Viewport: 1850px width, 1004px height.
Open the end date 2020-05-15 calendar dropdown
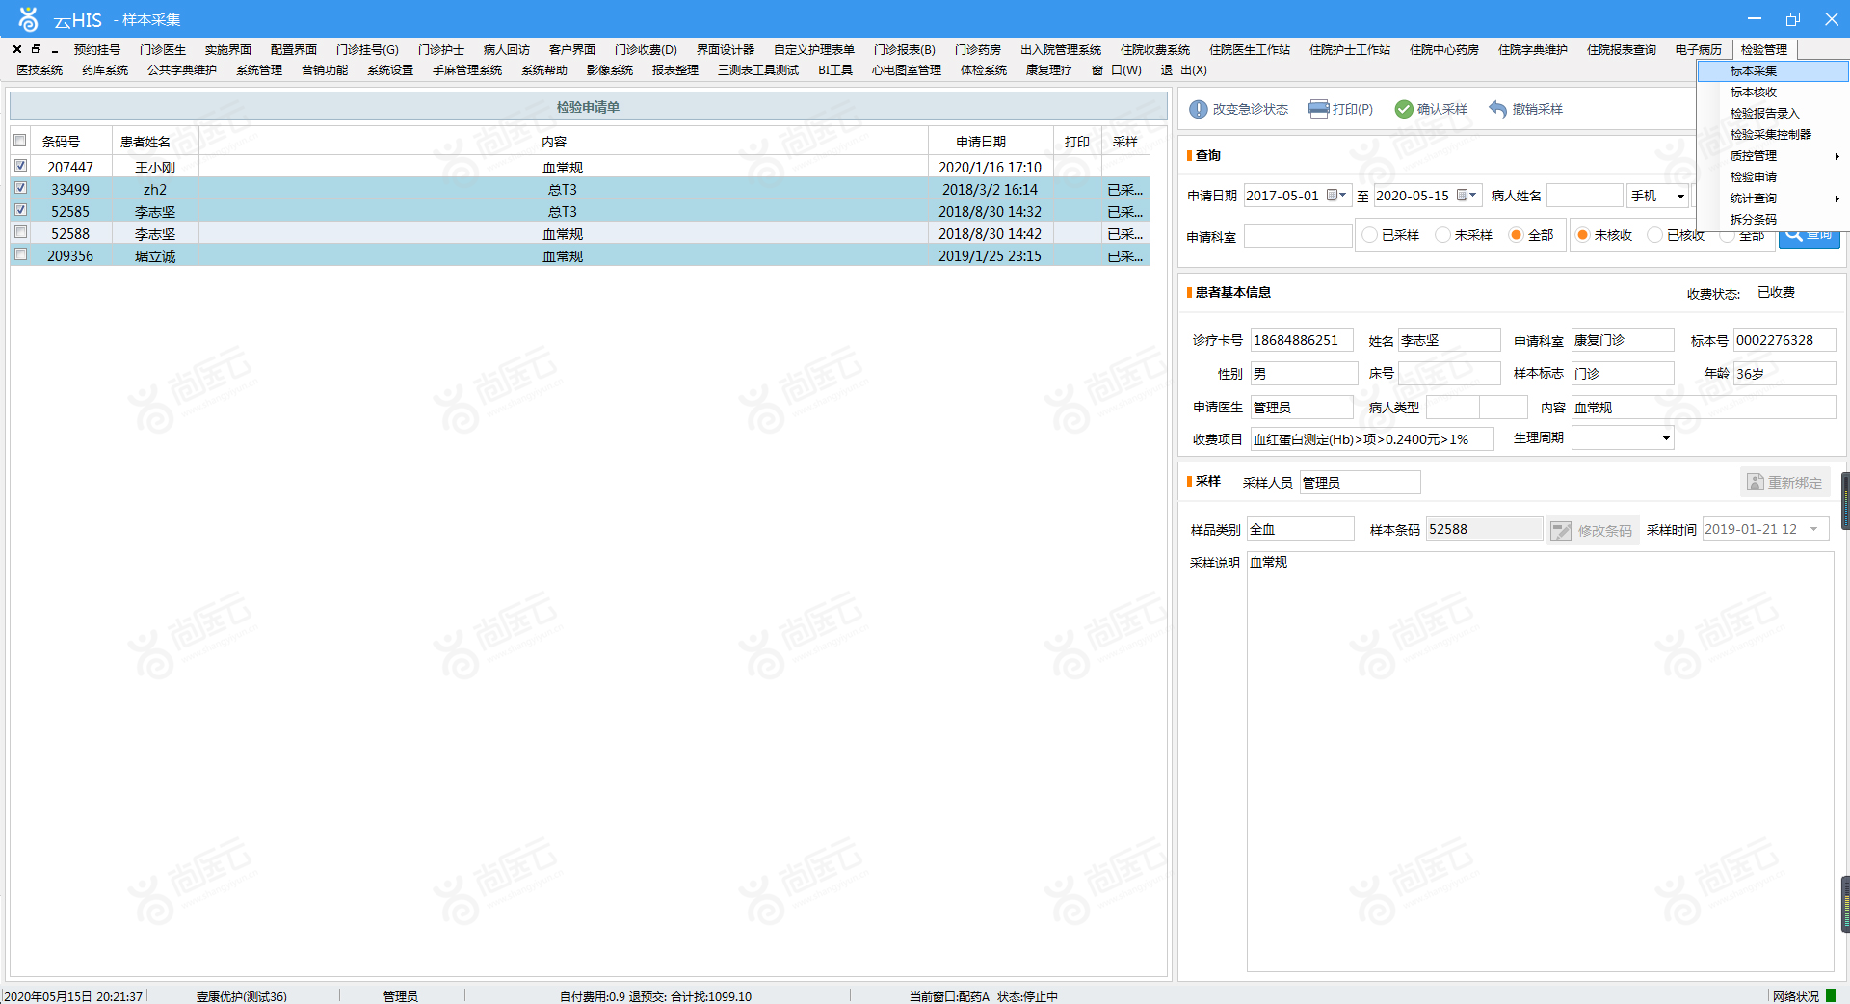pos(1467,196)
